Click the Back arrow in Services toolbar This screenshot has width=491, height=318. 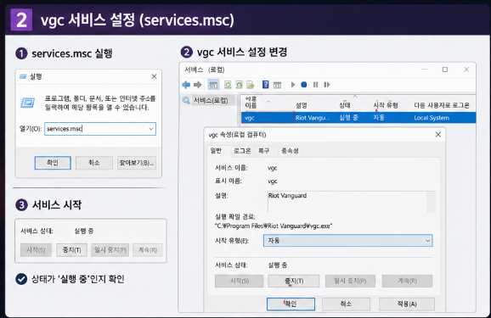pyautogui.click(x=186, y=85)
